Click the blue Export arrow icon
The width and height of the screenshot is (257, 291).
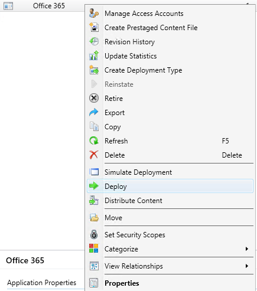[x=94, y=113]
